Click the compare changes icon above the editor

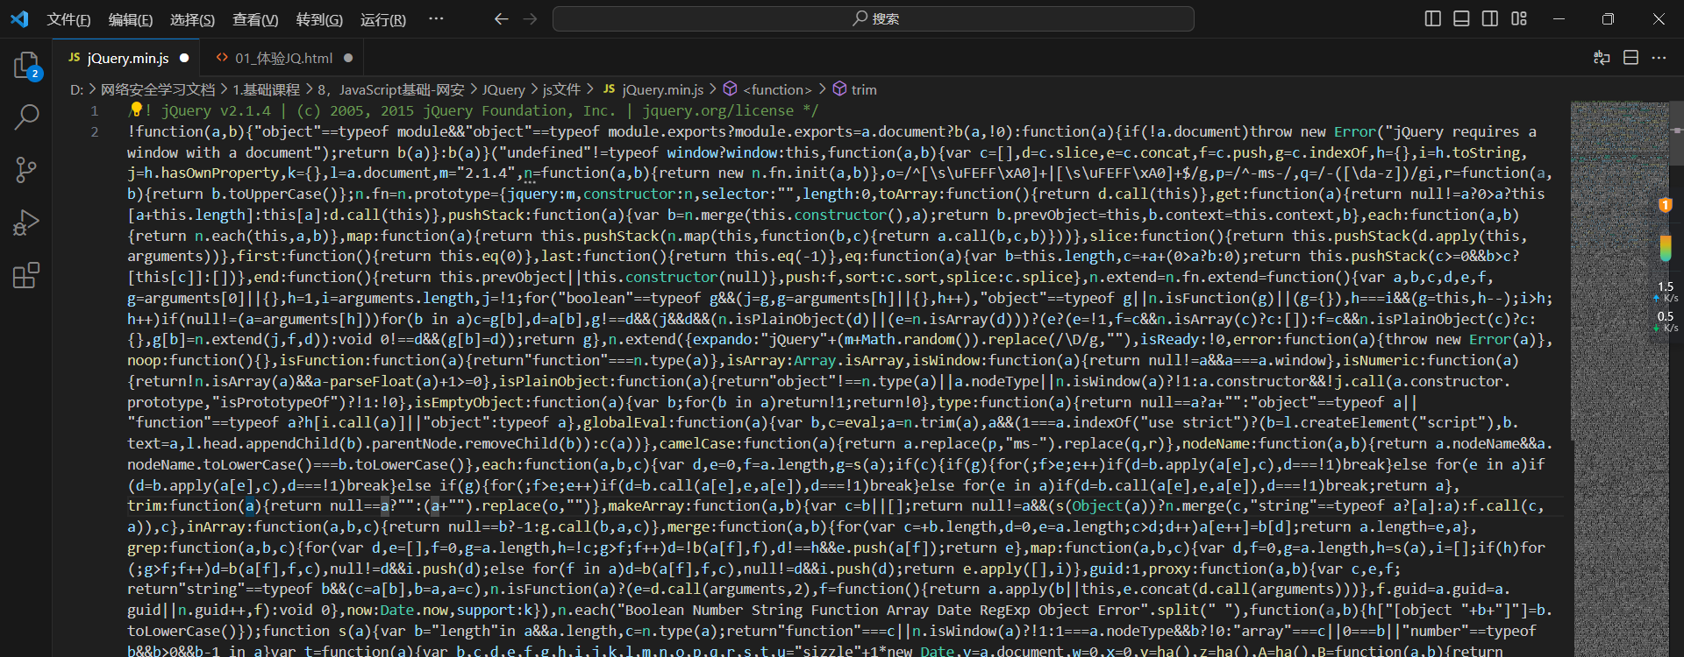[1602, 58]
